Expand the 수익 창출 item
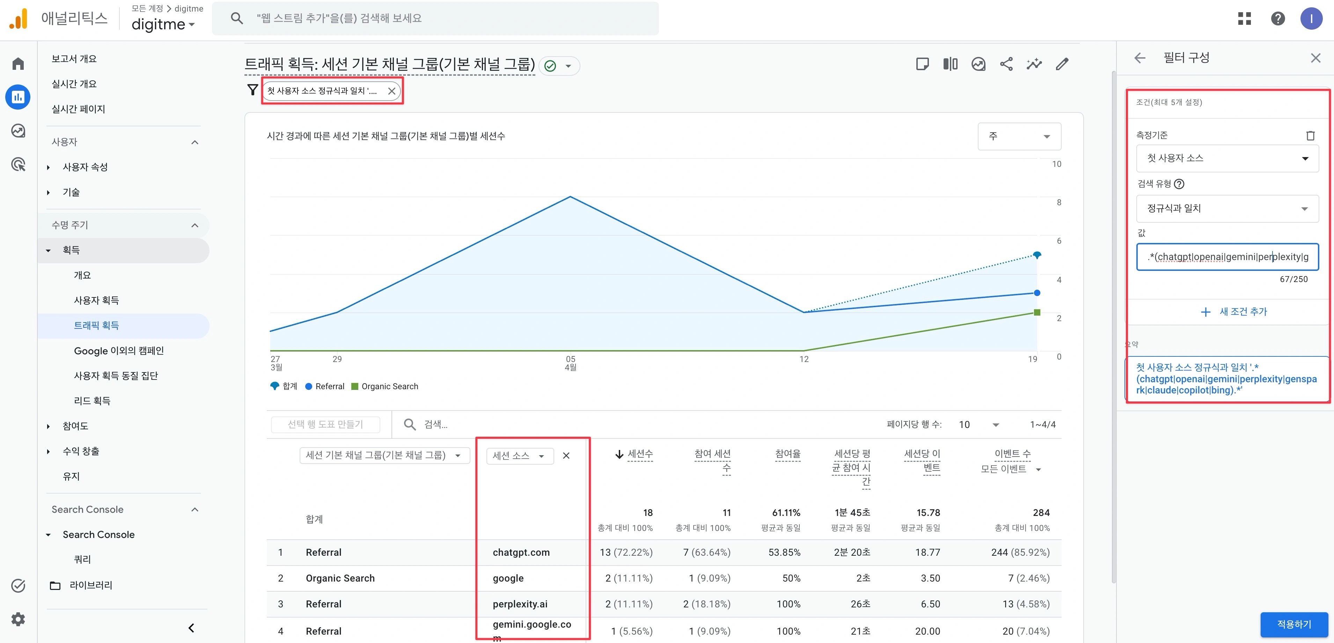This screenshot has height=643, width=1334. (x=48, y=451)
